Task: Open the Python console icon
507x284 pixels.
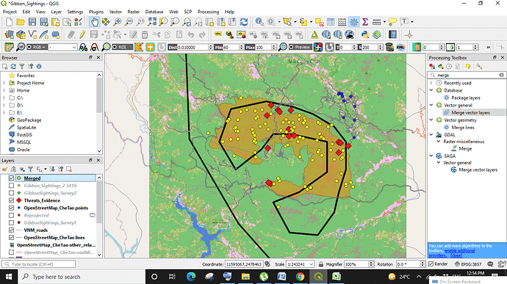Action: click(x=365, y=34)
